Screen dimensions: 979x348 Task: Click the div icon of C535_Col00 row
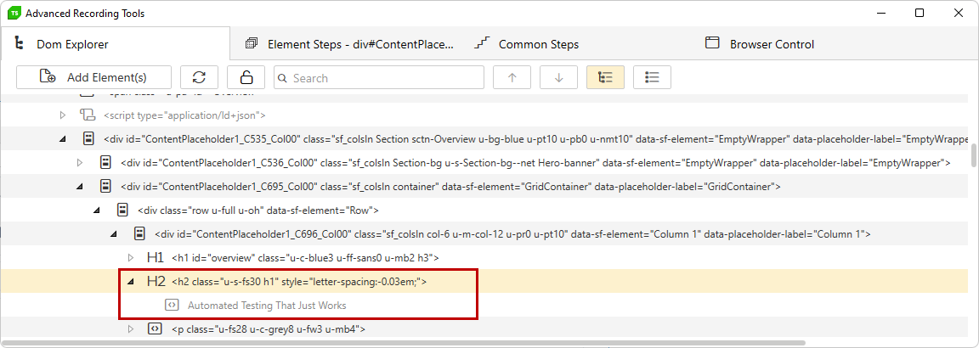pos(88,138)
